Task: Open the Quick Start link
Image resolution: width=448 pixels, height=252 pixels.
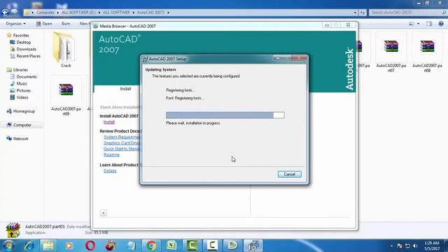Action: click(122, 148)
